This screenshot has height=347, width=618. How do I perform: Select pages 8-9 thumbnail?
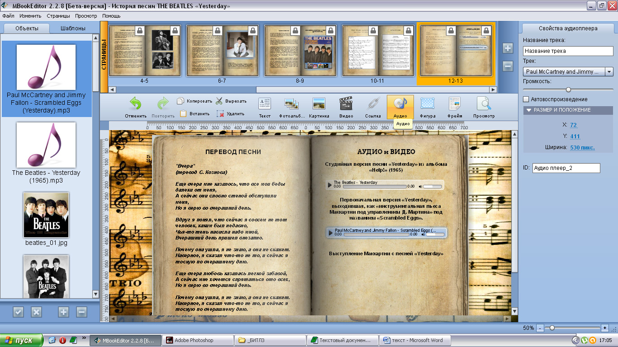[300, 51]
